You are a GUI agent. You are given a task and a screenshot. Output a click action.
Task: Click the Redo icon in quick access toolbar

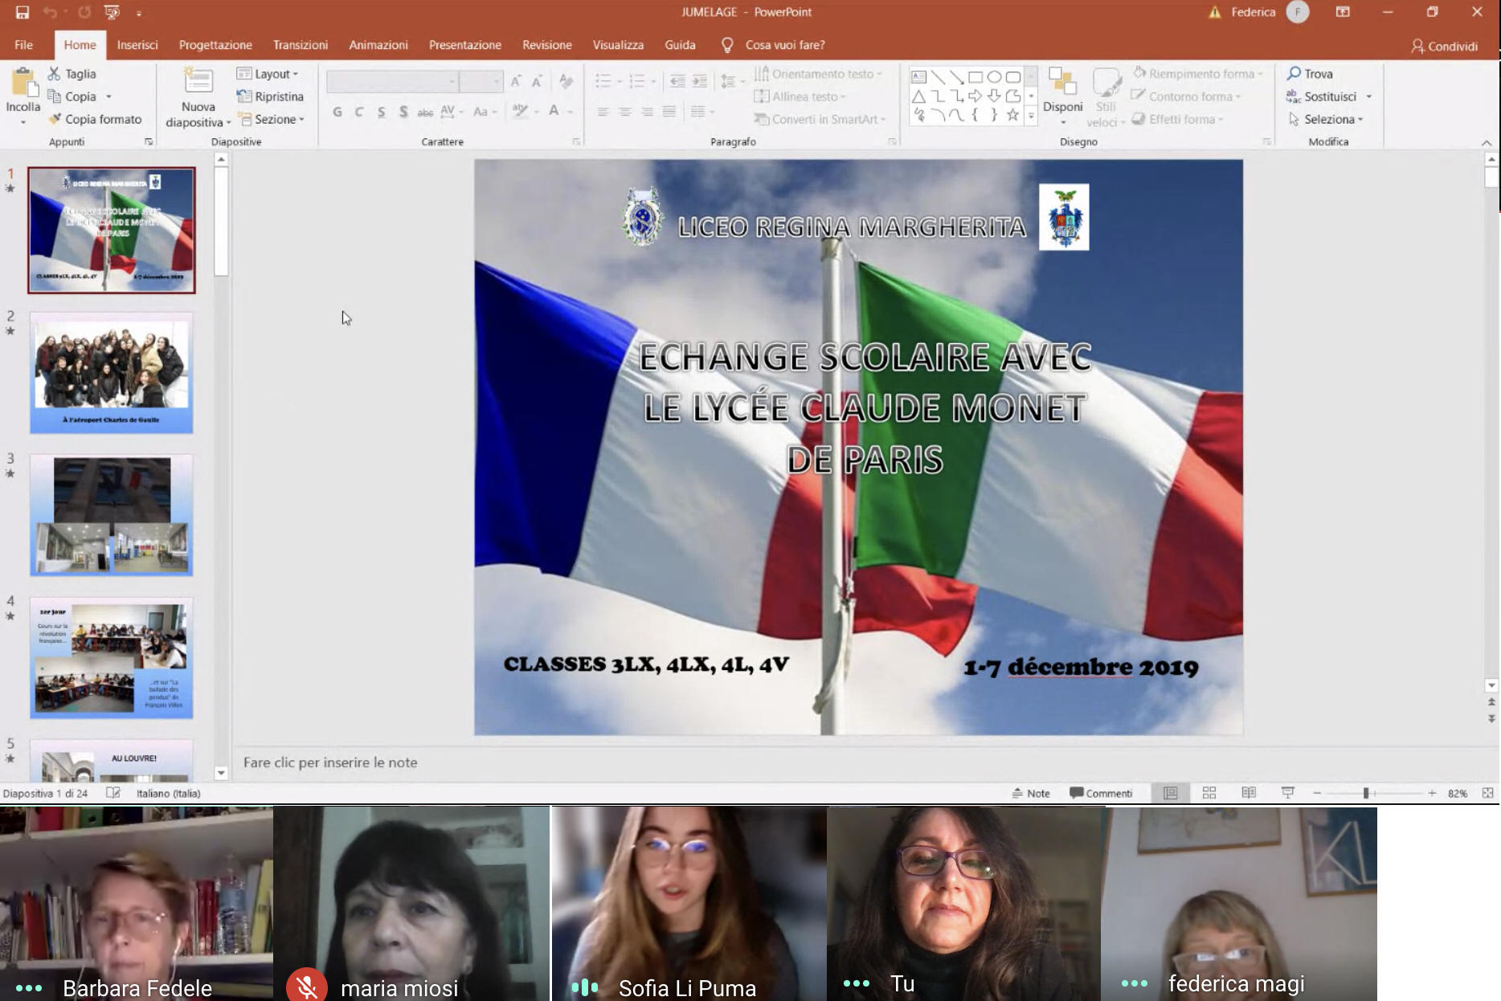84,12
